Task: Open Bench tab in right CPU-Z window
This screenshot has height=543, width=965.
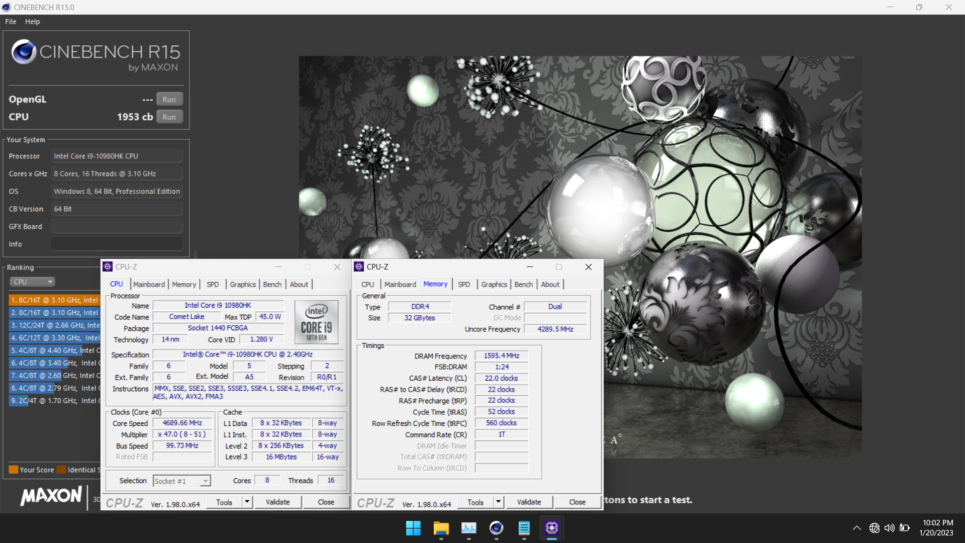Action: [524, 284]
